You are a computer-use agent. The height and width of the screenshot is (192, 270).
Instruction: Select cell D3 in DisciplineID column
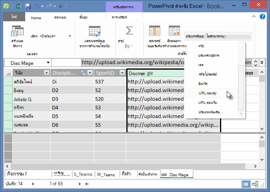coord(72,99)
